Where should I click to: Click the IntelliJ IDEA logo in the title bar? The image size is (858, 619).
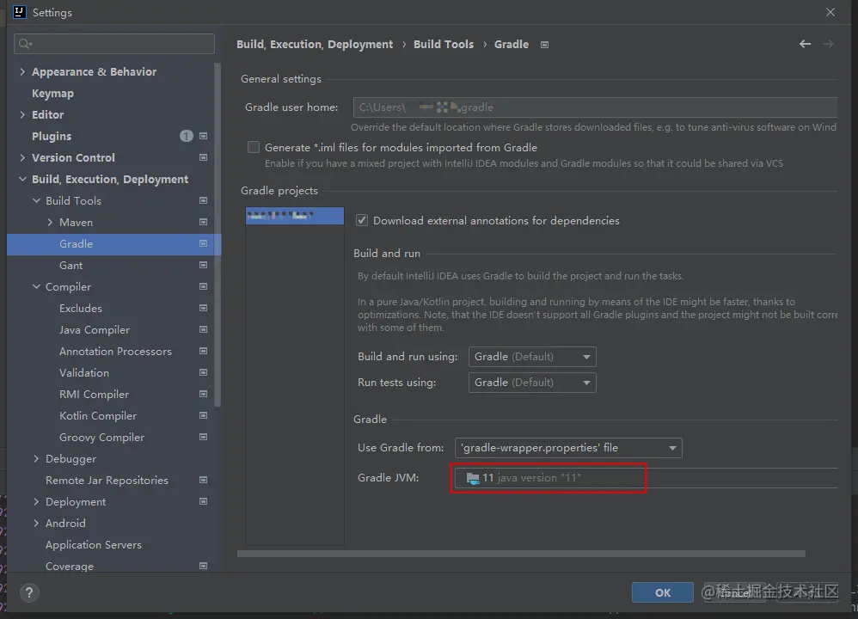(19, 12)
